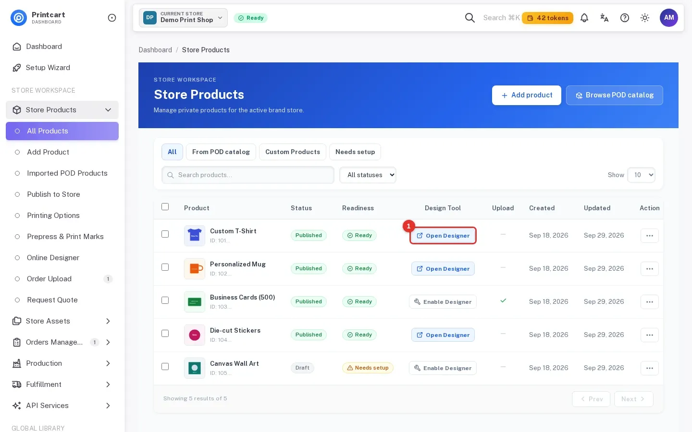Toggle the select-all checkbox in table header
This screenshot has height=432, width=692.
click(165, 207)
